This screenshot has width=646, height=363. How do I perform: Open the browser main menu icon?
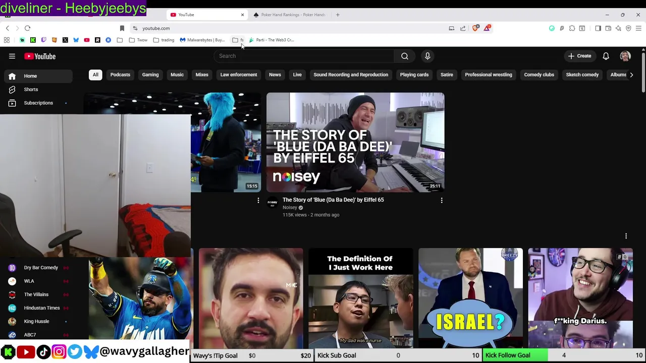point(639,28)
